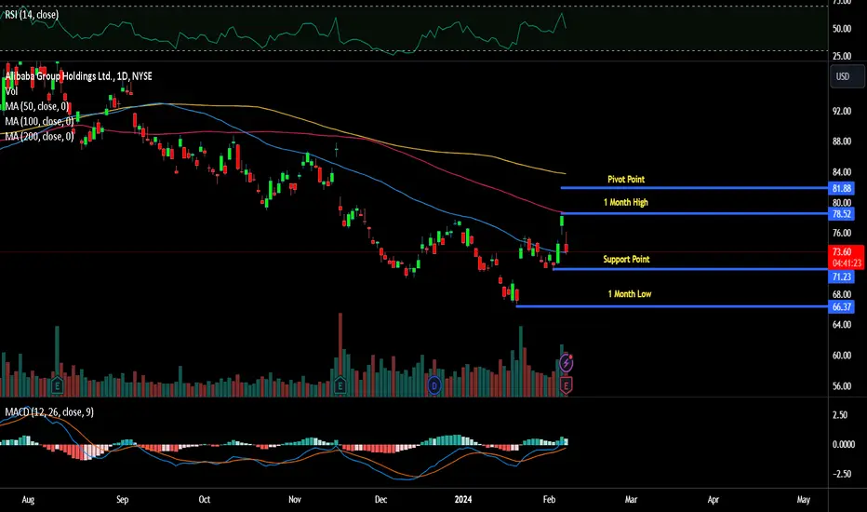Image resolution: width=867 pixels, height=512 pixels.
Task: Select the blue Pivot Point horizontal line
Action: (x=694, y=188)
